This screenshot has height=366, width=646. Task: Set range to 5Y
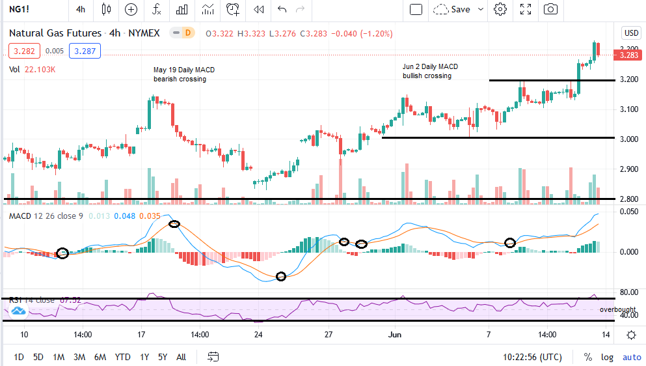pos(163,357)
